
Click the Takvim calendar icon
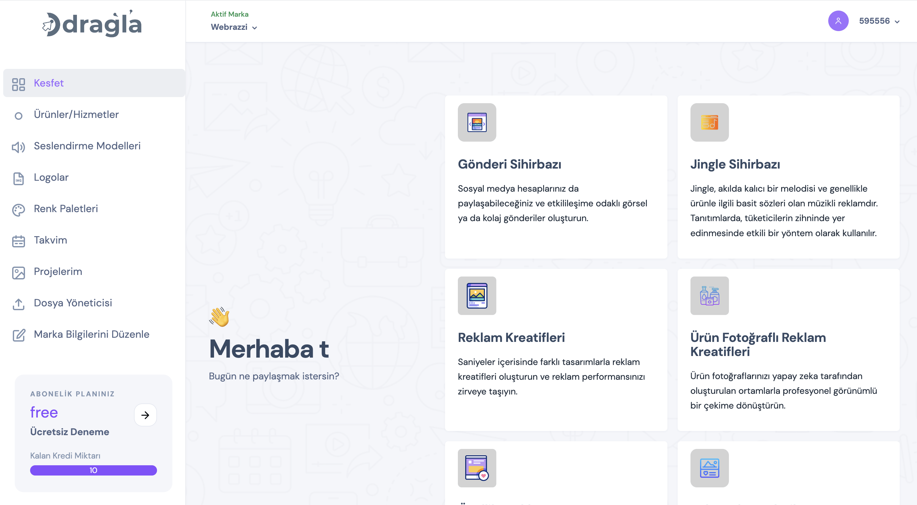pyautogui.click(x=18, y=241)
